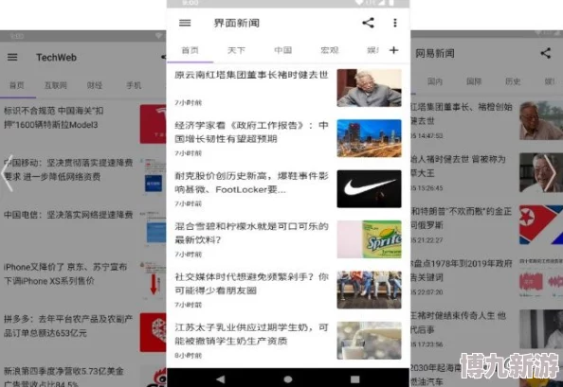The width and height of the screenshot is (563, 387).
Task: Open red Tesla thumbnail in TechWeb
Action: 154,124
